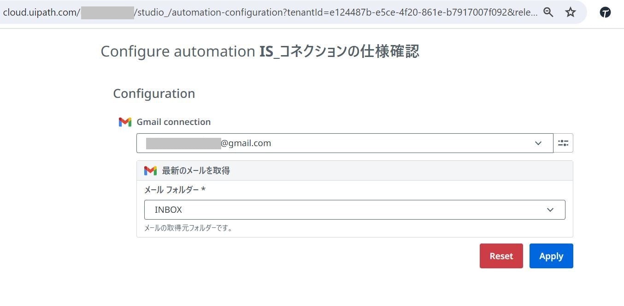The height and width of the screenshot is (306, 624).
Task: Bookmark this page using the star icon
Action: (x=571, y=12)
